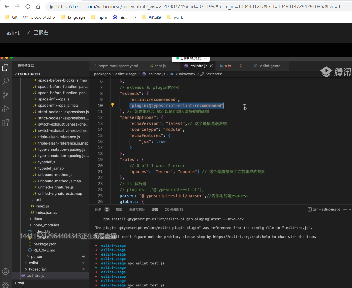Switch to the COMMENTS panel tab
Image resolution: width=352 pixels, height=288 pixels.
click(174, 210)
